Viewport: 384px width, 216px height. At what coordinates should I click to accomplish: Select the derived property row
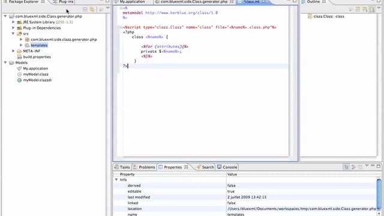[245, 185]
